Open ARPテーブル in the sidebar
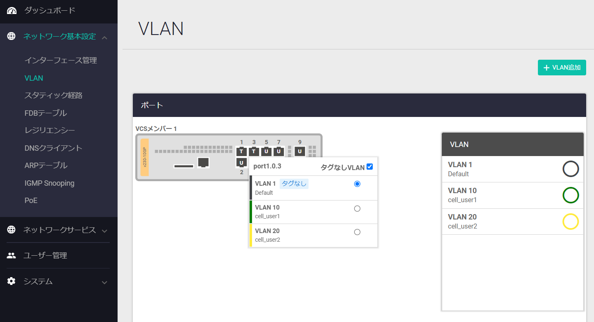The width and height of the screenshot is (594, 322). coord(46,165)
